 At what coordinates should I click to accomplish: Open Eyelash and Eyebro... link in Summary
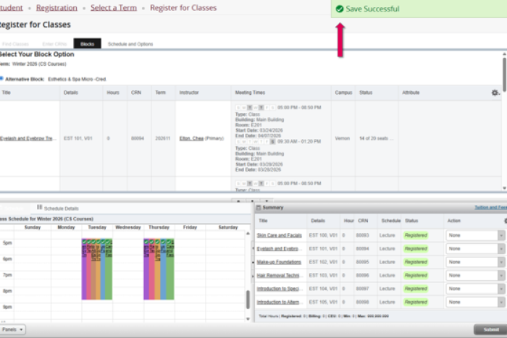click(x=279, y=249)
